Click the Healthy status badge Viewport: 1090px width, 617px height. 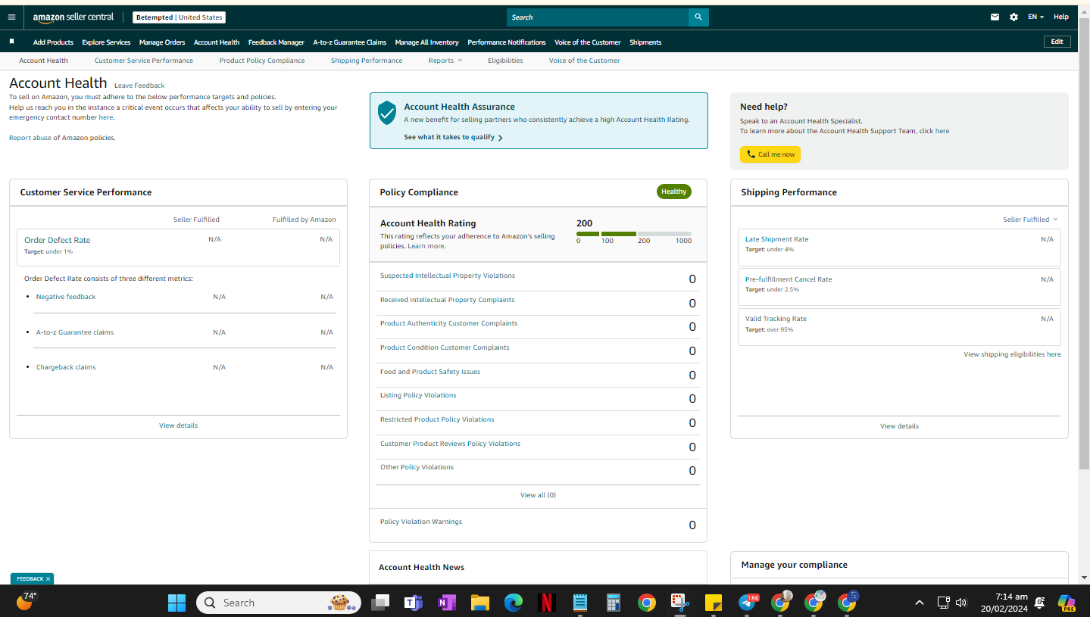point(673,192)
